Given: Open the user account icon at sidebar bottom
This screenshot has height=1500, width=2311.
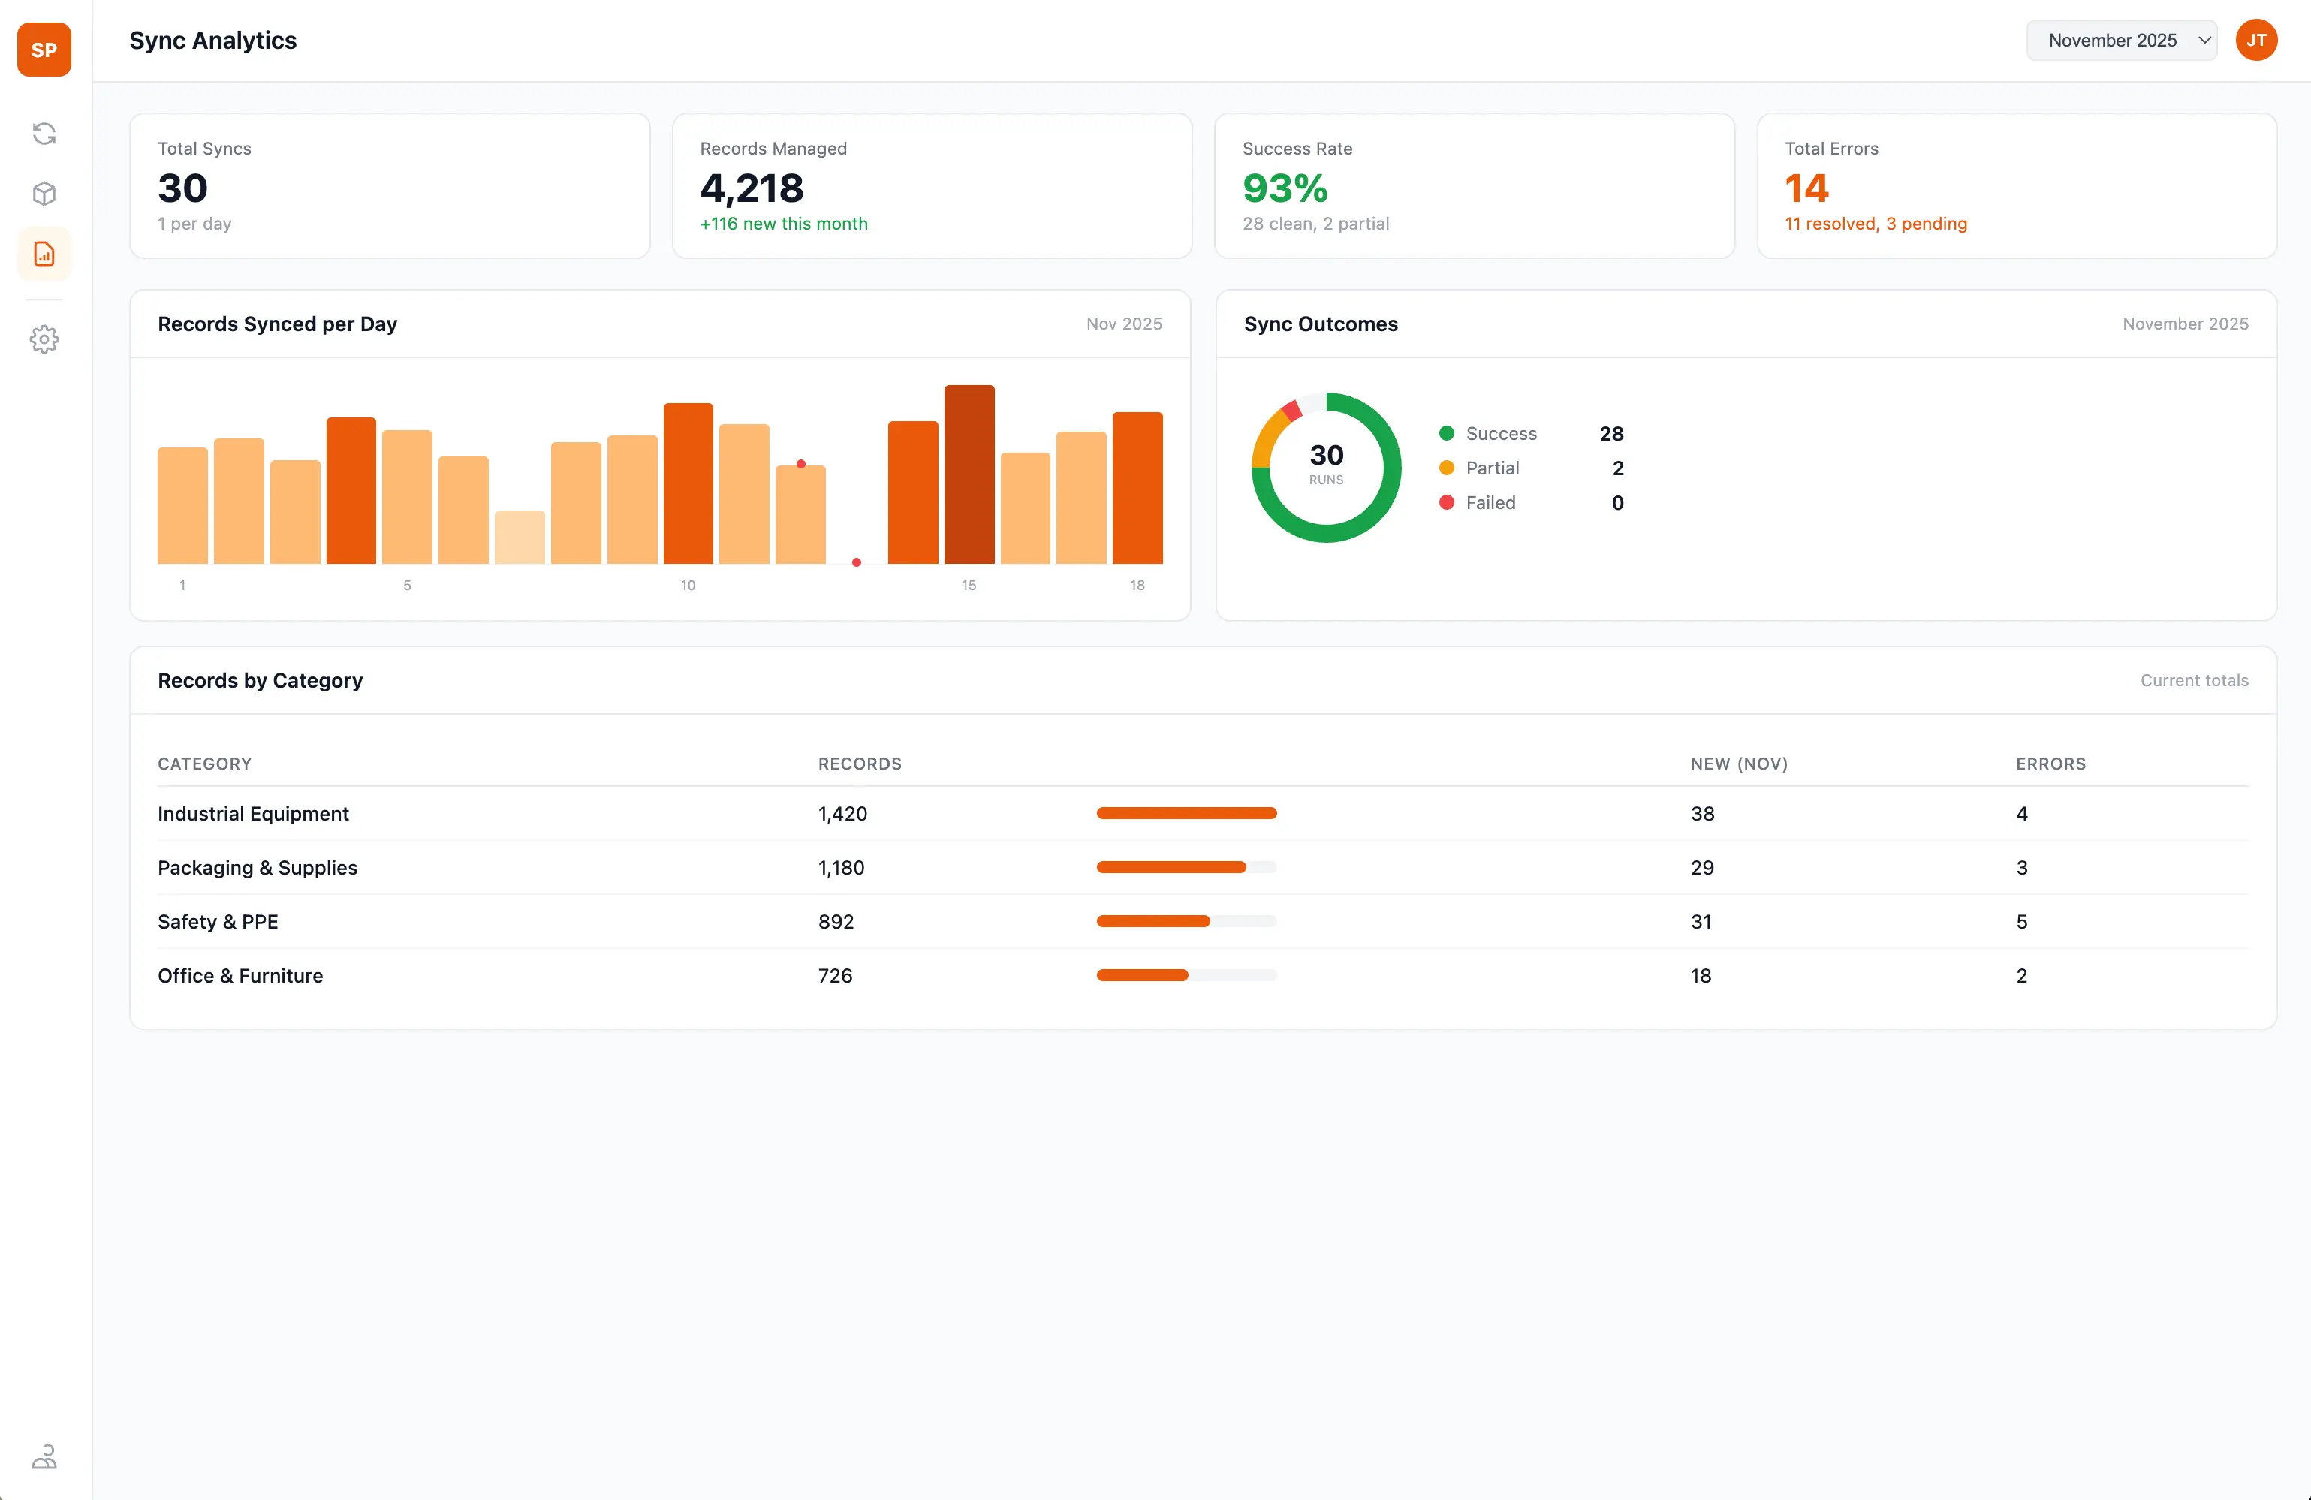Looking at the screenshot, I should [x=44, y=1456].
